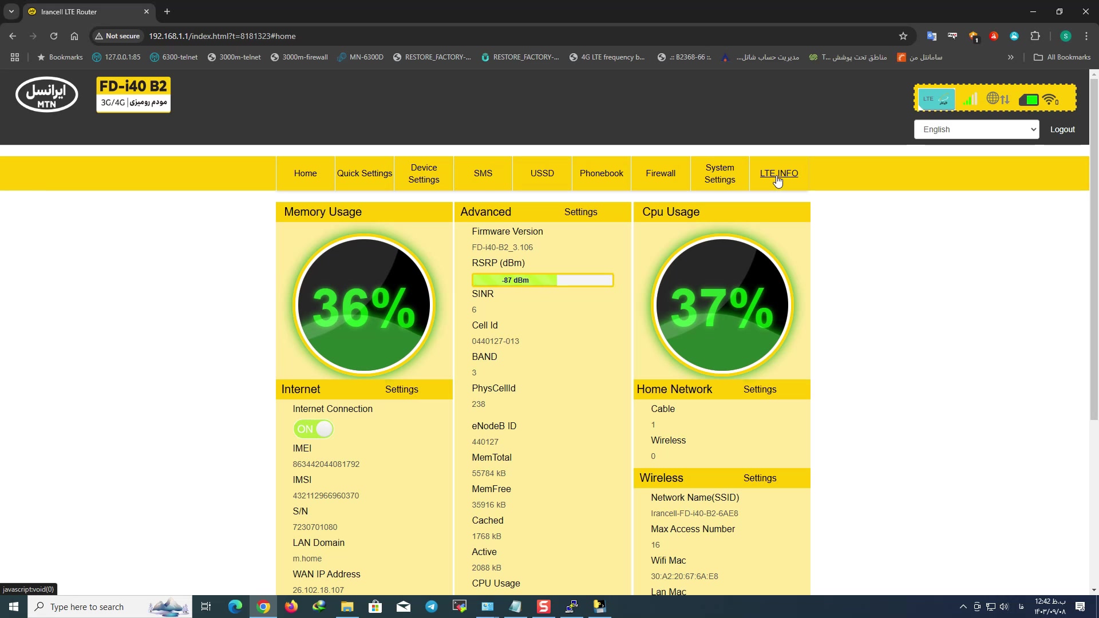This screenshot has width=1099, height=618.
Task: Click taskbar clock showing 12:42
Action: coord(1050,607)
